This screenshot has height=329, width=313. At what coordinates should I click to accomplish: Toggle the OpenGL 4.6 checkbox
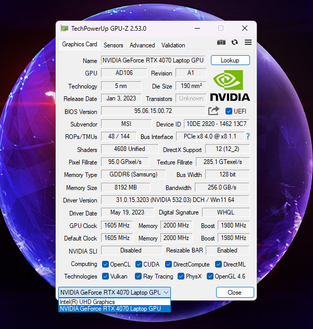tap(210, 276)
